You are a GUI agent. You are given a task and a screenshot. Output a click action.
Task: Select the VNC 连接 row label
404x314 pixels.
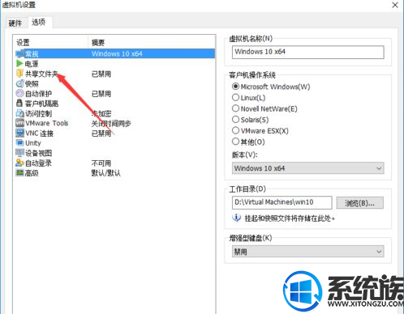[39, 134]
